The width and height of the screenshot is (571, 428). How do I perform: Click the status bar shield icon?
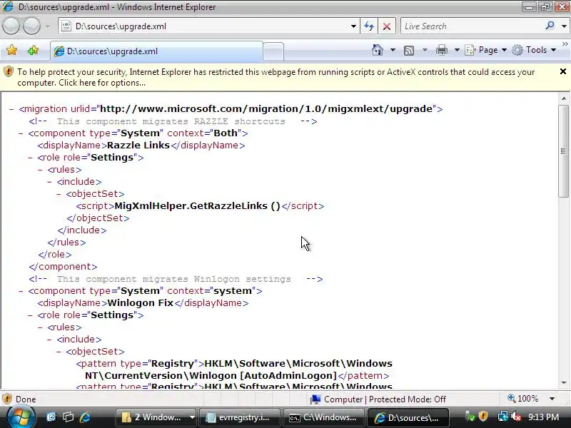pos(7,399)
